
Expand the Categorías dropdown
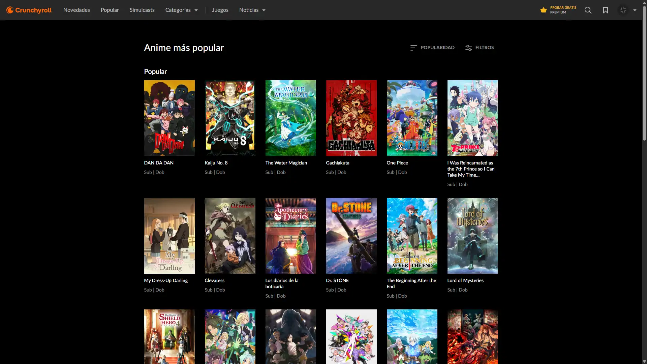tap(181, 10)
